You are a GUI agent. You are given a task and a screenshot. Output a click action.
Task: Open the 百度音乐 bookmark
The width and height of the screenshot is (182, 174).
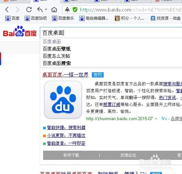(63, 18)
